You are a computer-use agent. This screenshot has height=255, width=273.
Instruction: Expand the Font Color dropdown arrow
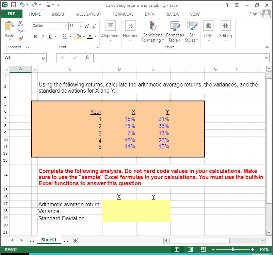(x=95, y=36)
